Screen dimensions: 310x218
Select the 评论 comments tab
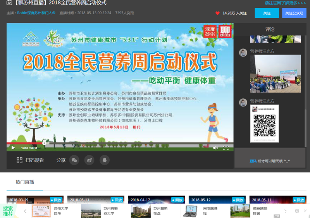(x=270, y=29)
